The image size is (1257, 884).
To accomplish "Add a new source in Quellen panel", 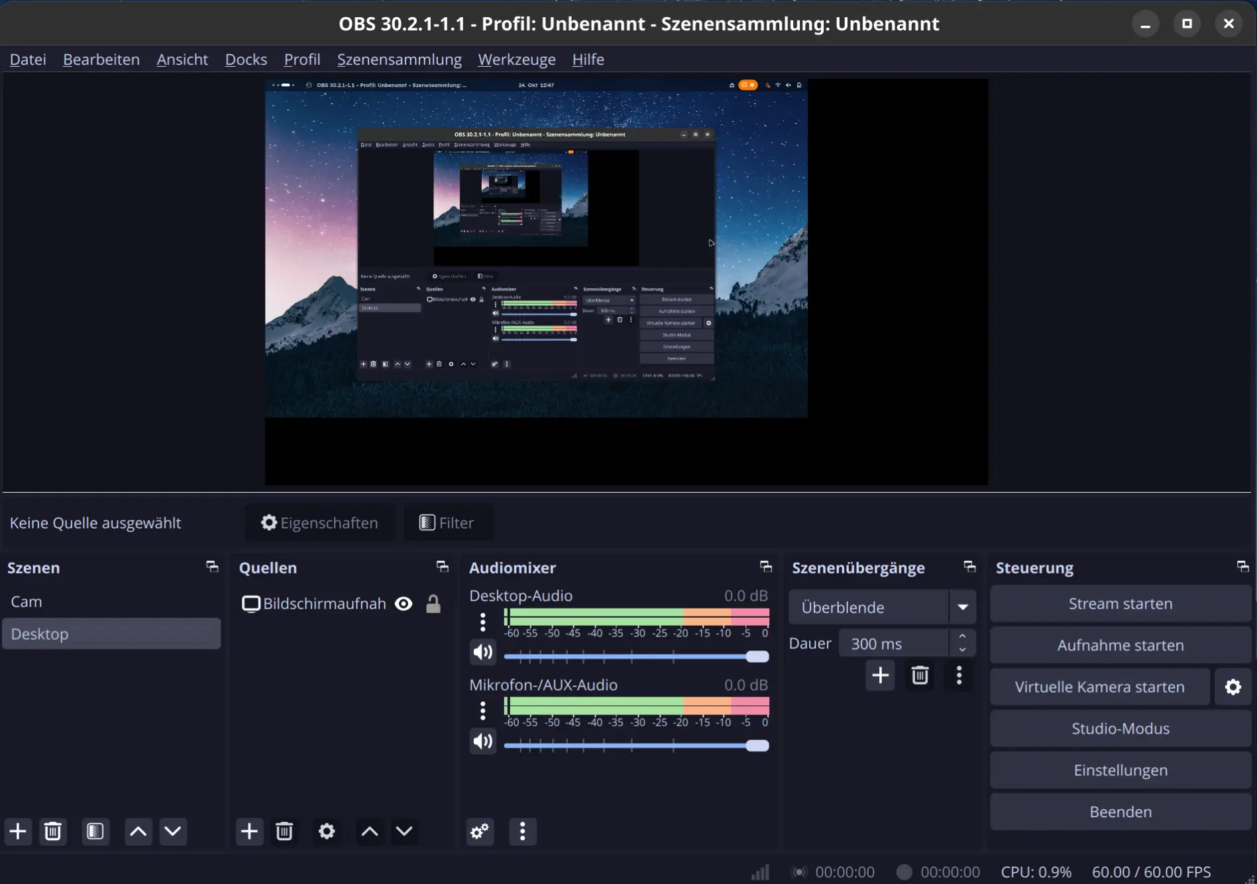I will click(x=249, y=831).
